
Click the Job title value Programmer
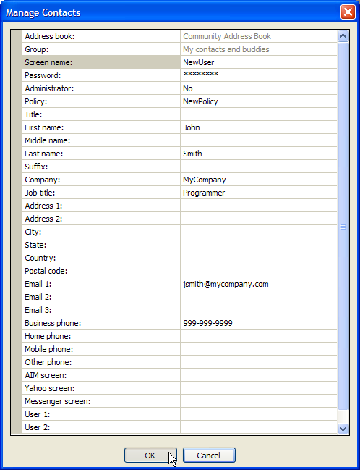259,193
